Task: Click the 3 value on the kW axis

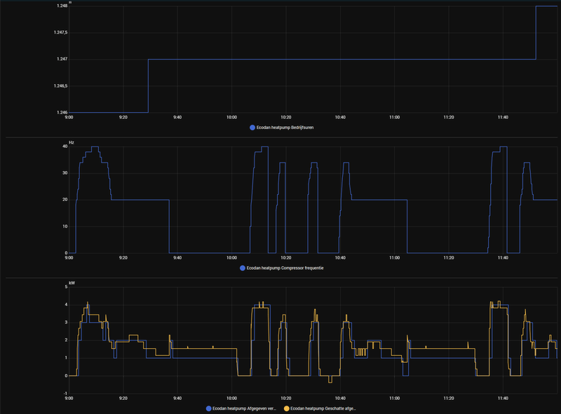Action: click(66, 322)
